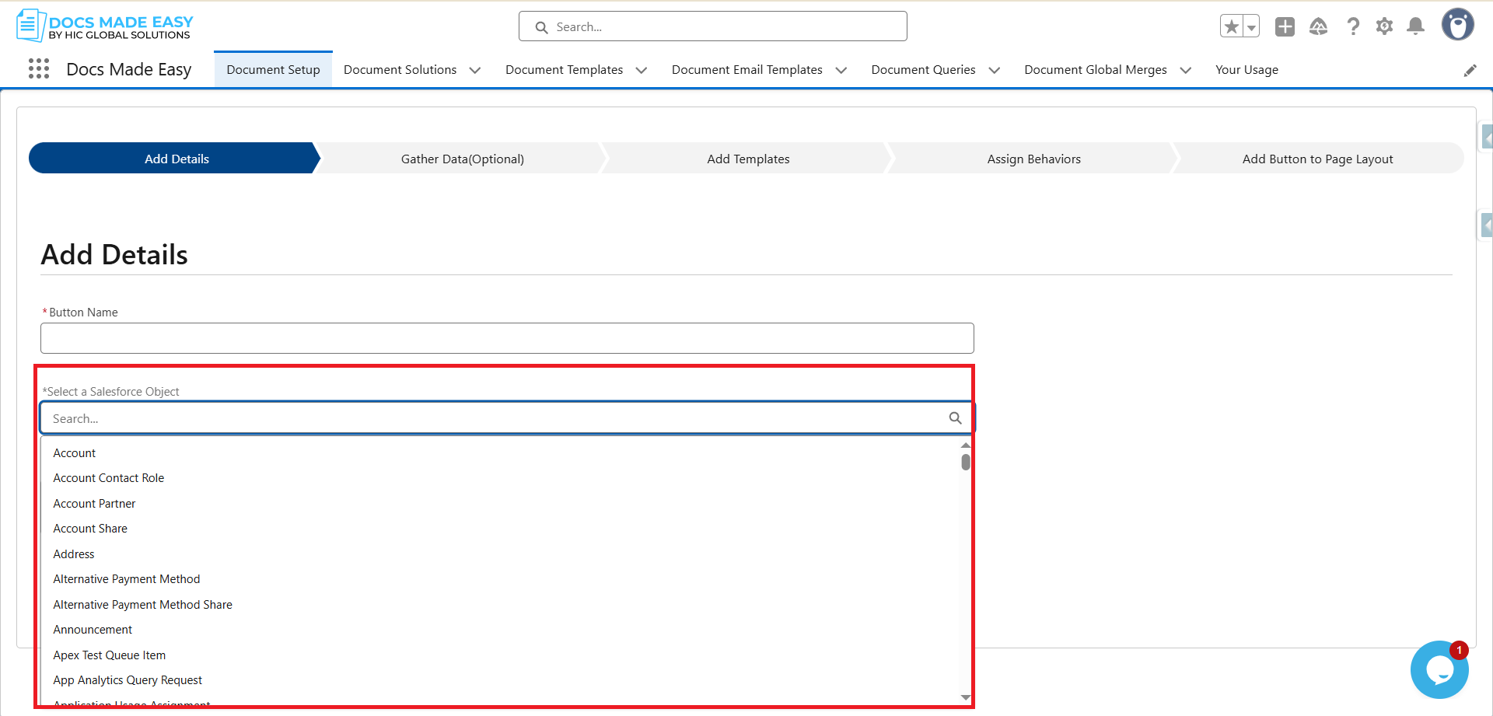The width and height of the screenshot is (1493, 716).
Task: Open the Global Actions plus icon
Action: pos(1285,26)
